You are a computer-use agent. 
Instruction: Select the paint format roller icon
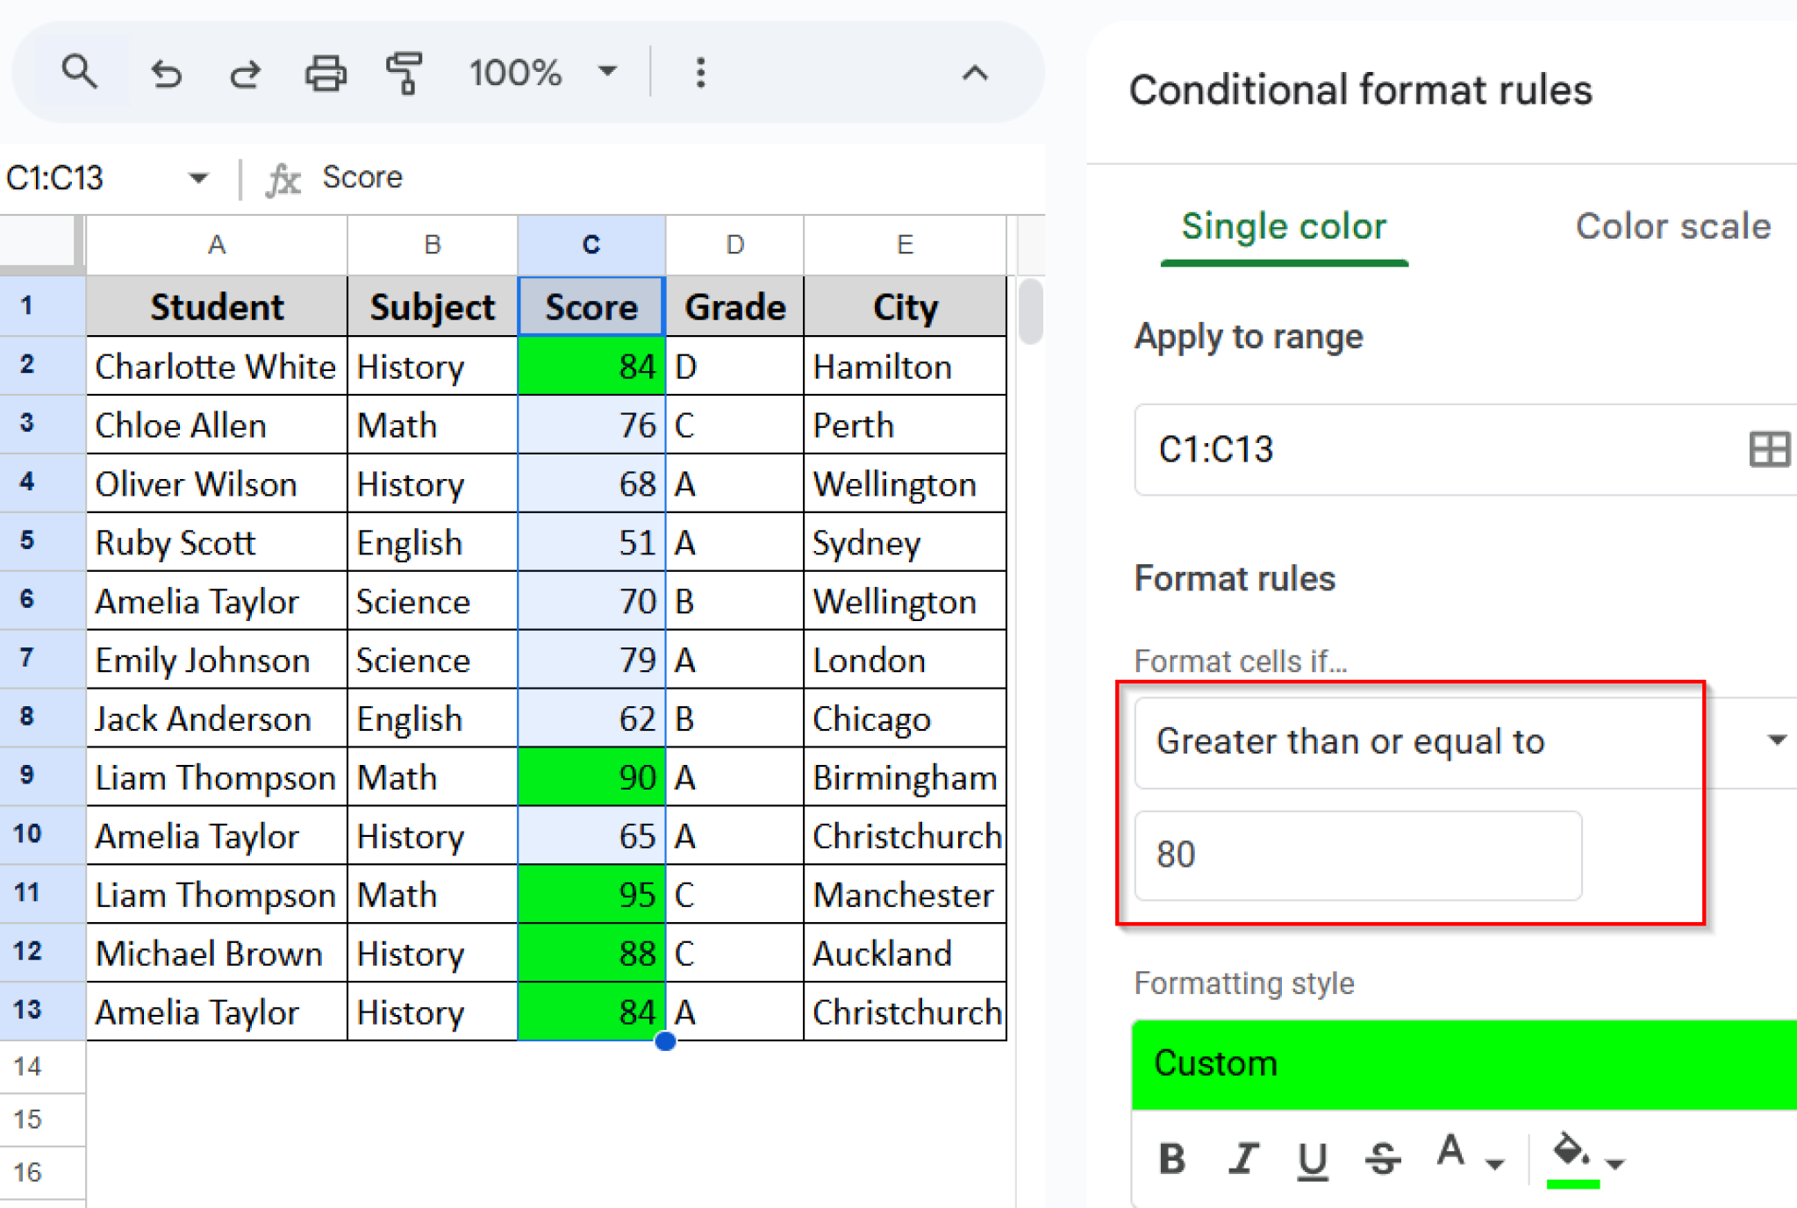[x=405, y=74]
